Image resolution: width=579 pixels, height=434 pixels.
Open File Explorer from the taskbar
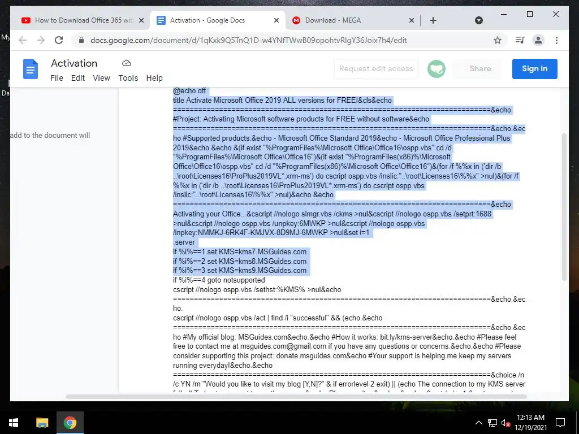(42, 423)
